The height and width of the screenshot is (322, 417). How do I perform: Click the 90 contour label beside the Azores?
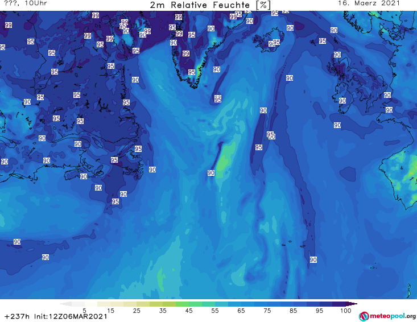tap(313, 260)
